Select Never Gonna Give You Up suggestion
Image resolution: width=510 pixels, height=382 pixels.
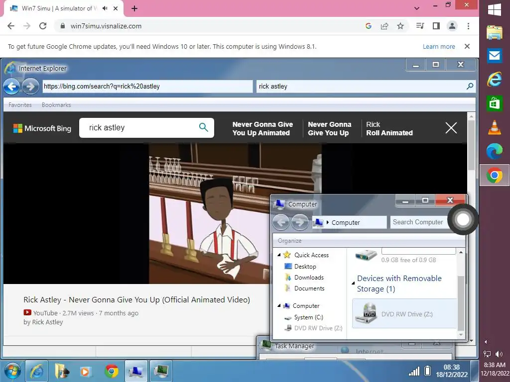pos(330,129)
